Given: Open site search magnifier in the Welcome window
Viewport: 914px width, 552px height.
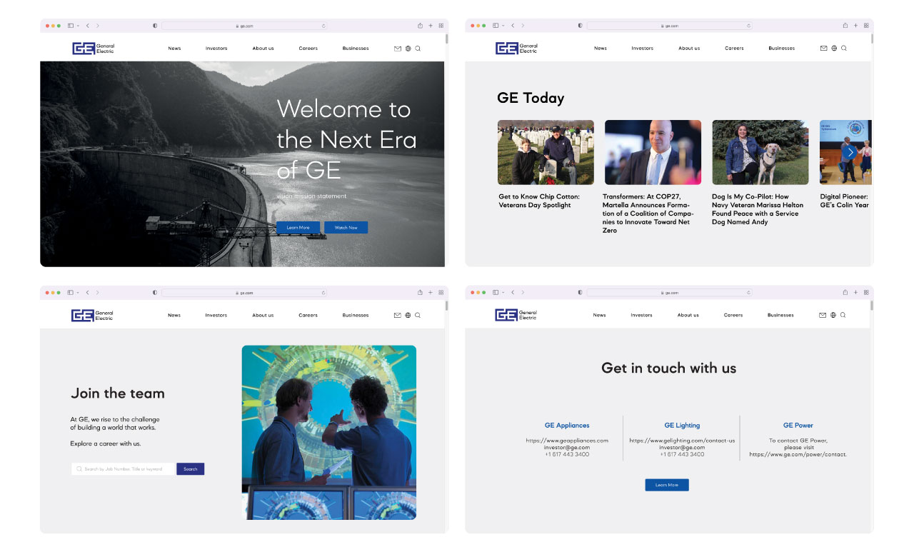Looking at the screenshot, I should tap(418, 49).
